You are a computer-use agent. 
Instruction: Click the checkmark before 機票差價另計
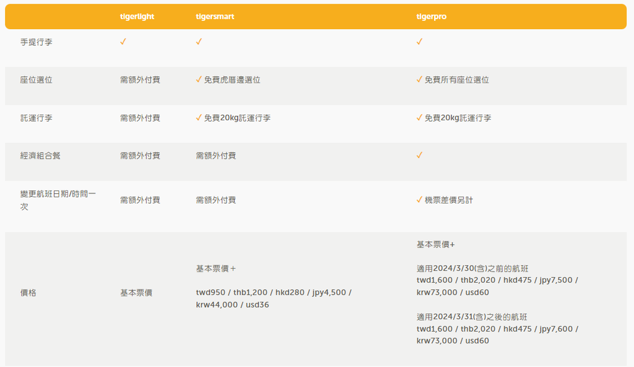pyautogui.click(x=419, y=200)
